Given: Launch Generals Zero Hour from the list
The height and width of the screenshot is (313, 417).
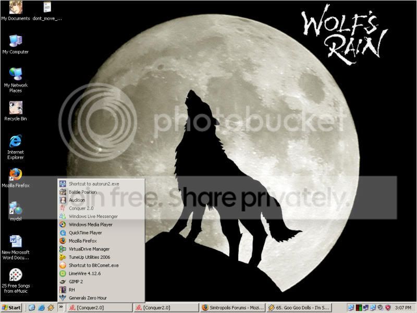Looking at the screenshot, I should 101,298.
